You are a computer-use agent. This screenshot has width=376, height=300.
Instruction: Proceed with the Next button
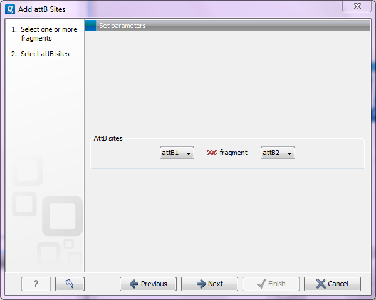[209, 284]
